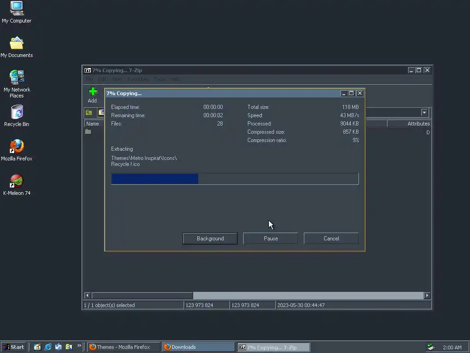The image size is (470, 353).
Task: Click Internet Explorer quick launch icon
Action: pyautogui.click(x=48, y=347)
